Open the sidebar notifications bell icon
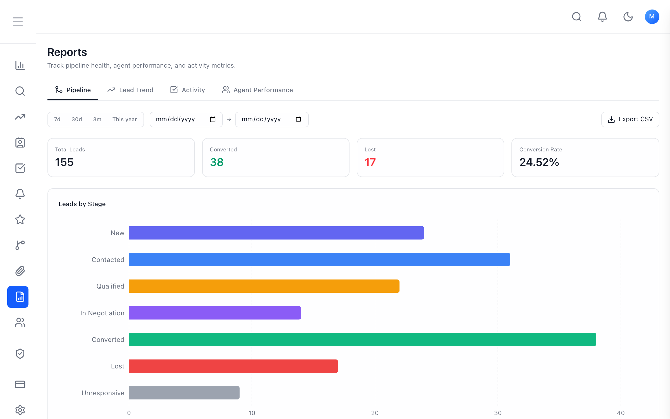This screenshot has height=419, width=670. pos(20,194)
